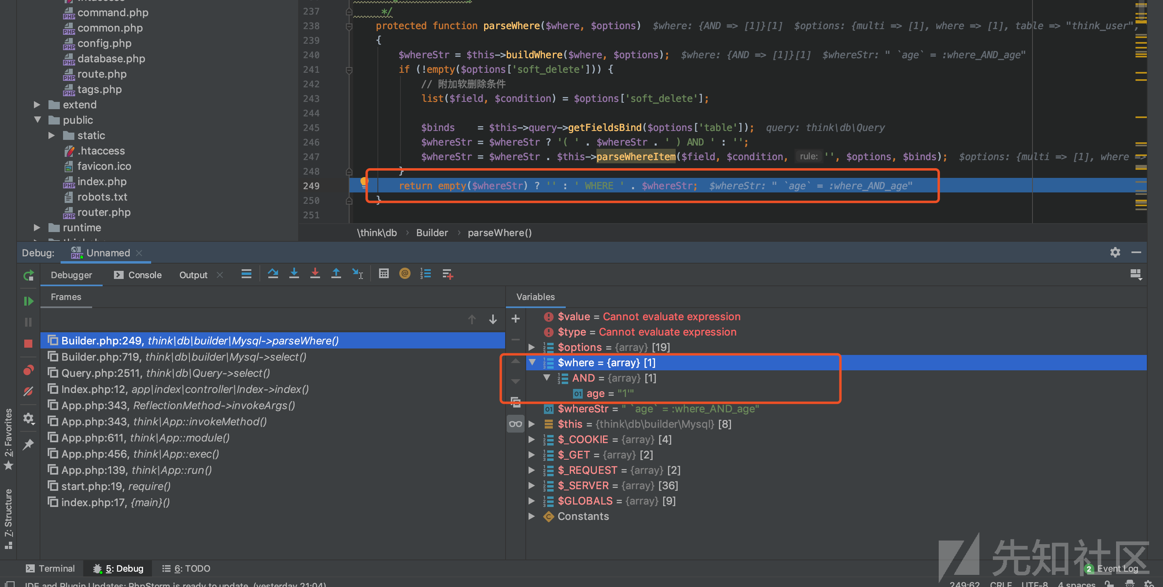The image size is (1163, 587).
Task: Click the sort values numbered-list icon
Action: pyautogui.click(x=426, y=274)
